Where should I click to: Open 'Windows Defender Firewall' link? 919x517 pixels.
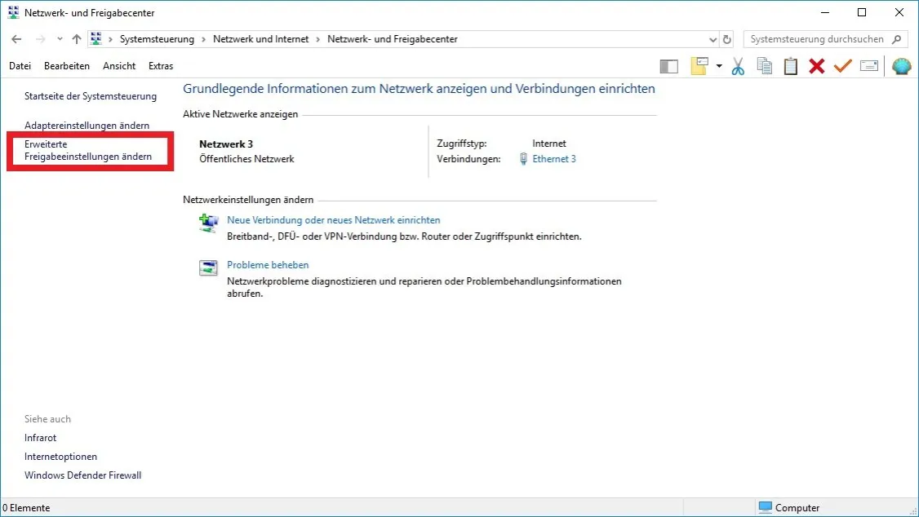click(x=82, y=475)
